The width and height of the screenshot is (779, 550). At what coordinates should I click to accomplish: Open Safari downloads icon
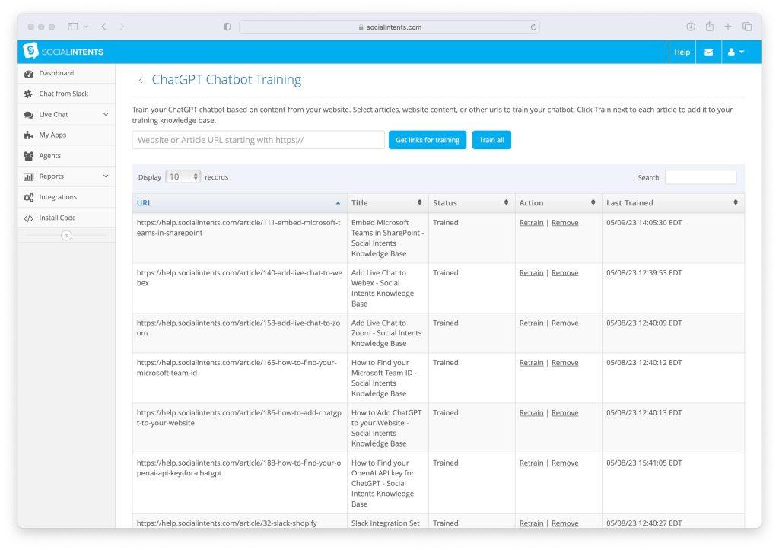coord(691,27)
